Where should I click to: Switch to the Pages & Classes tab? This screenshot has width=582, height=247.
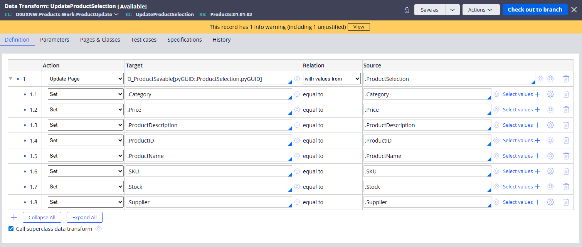[100, 40]
